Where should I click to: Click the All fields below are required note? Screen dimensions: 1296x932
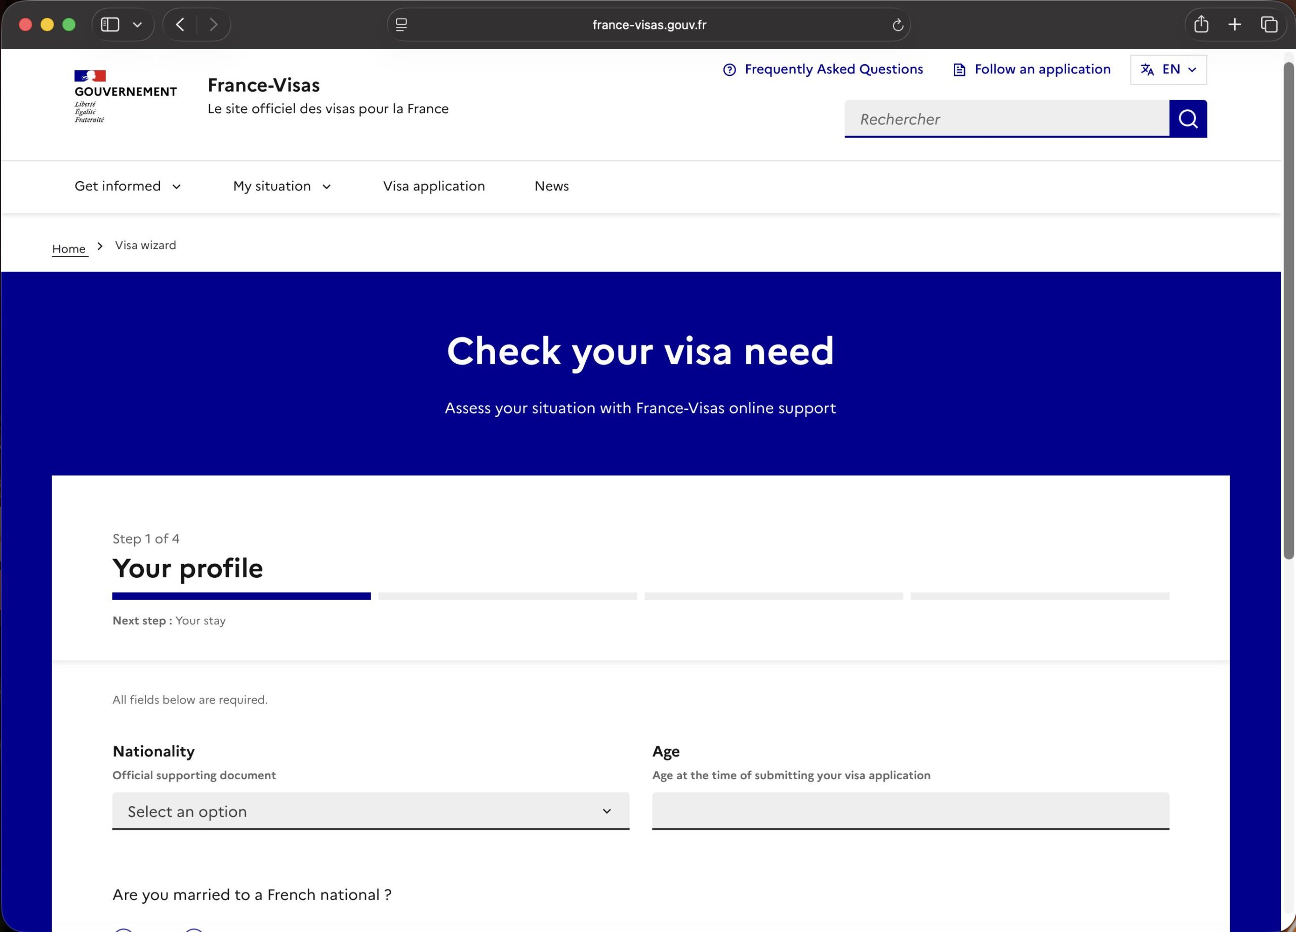point(190,700)
